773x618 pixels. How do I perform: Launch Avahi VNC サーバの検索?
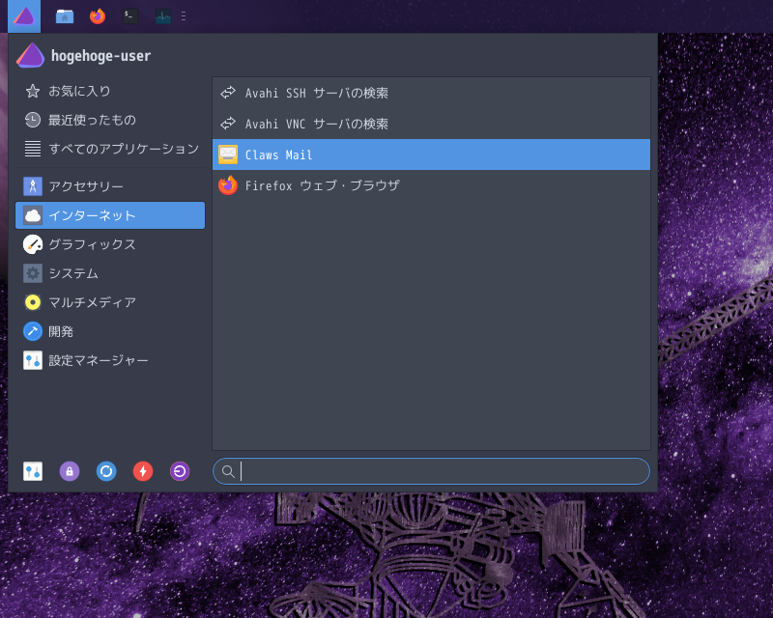click(x=431, y=124)
